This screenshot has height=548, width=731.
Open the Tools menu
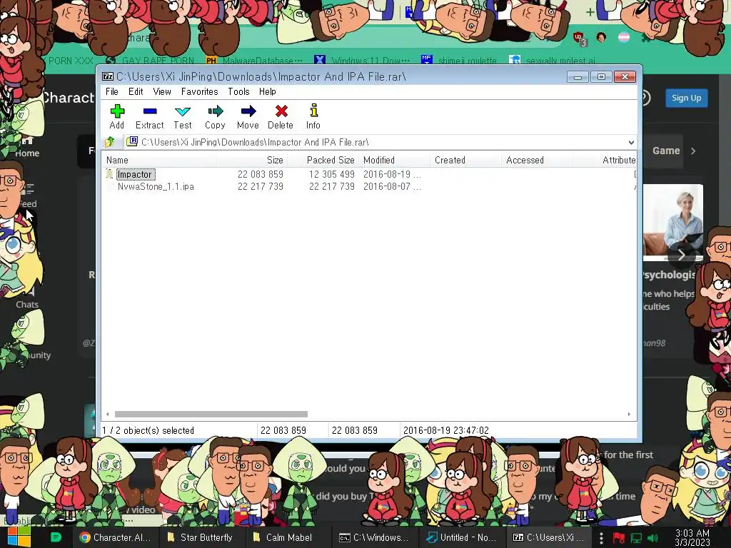pyautogui.click(x=238, y=92)
